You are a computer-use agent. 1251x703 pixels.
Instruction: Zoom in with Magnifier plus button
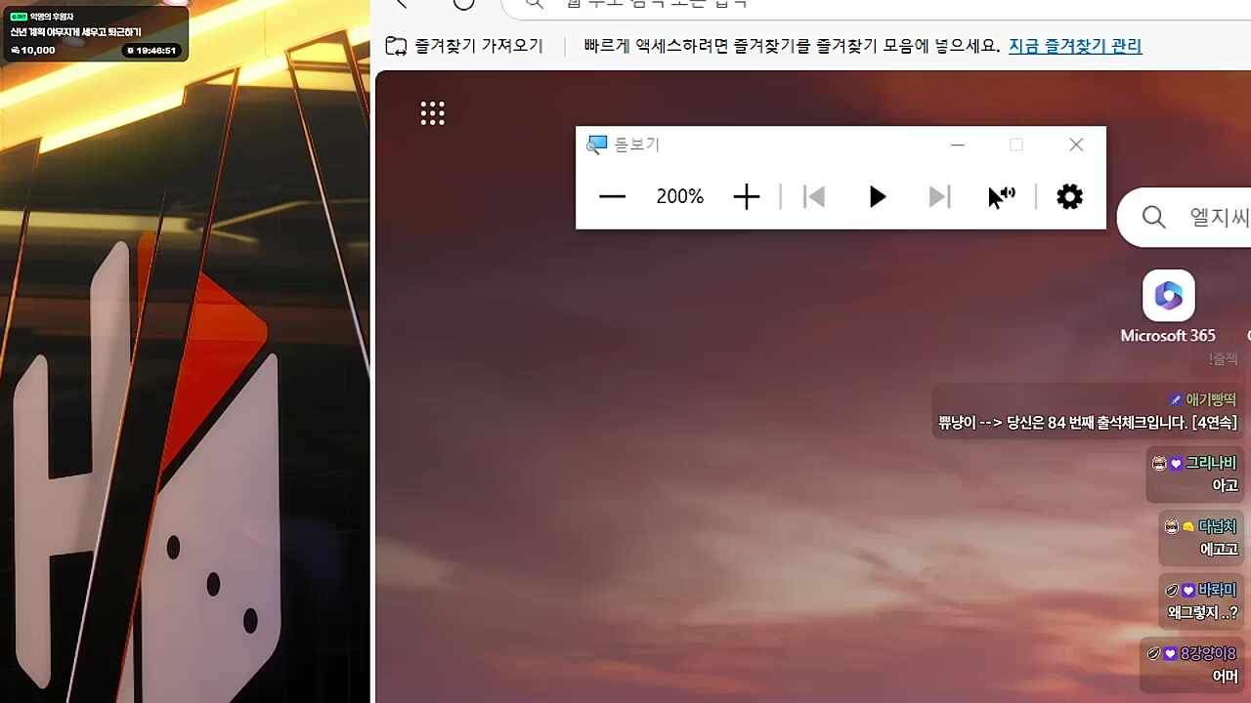point(746,196)
